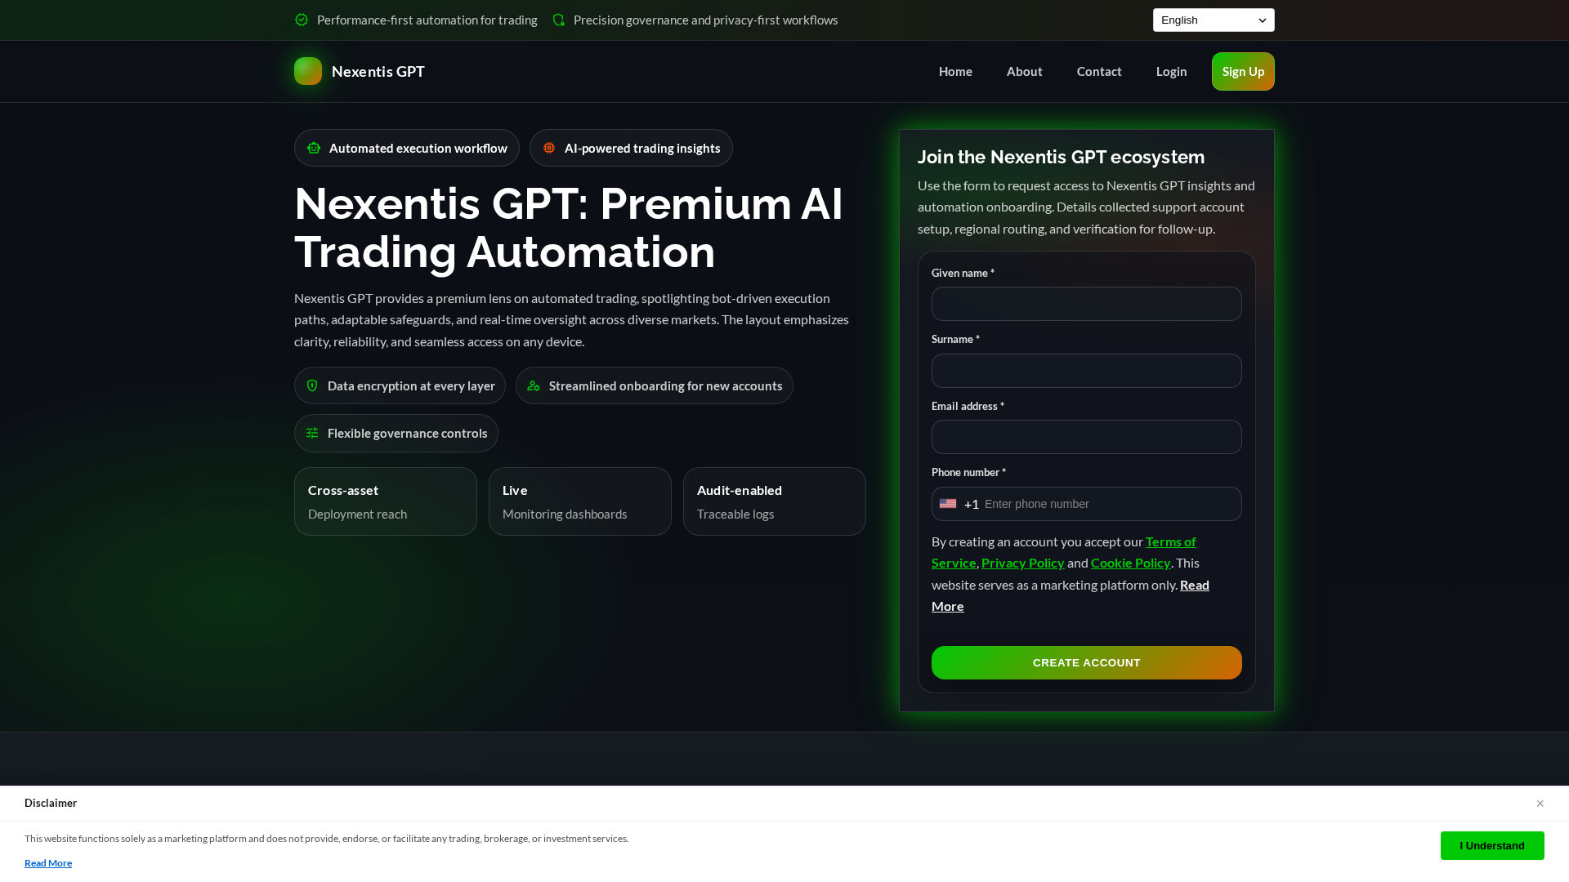Click the Data encryption at every layer pill
The width and height of the screenshot is (1569, 882).
pos(400,385)
